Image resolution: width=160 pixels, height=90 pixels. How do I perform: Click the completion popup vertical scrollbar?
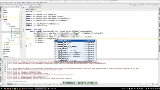click(96, 45)
